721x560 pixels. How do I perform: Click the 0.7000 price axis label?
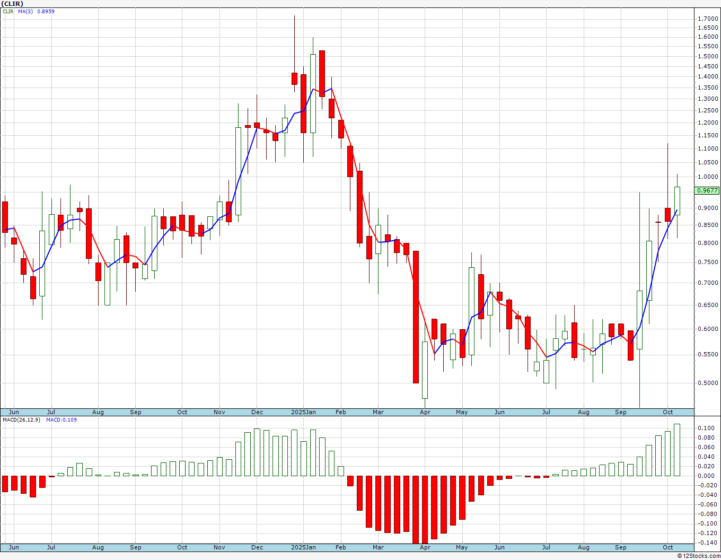tap(708, 283)
